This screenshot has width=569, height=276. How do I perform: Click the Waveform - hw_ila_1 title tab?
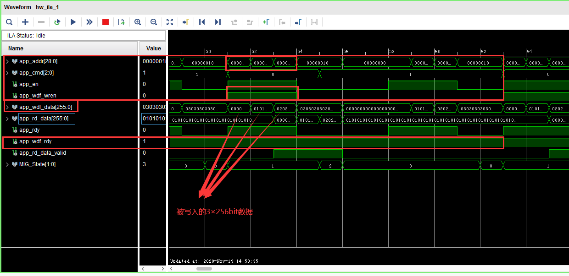(x=32, y=7)
